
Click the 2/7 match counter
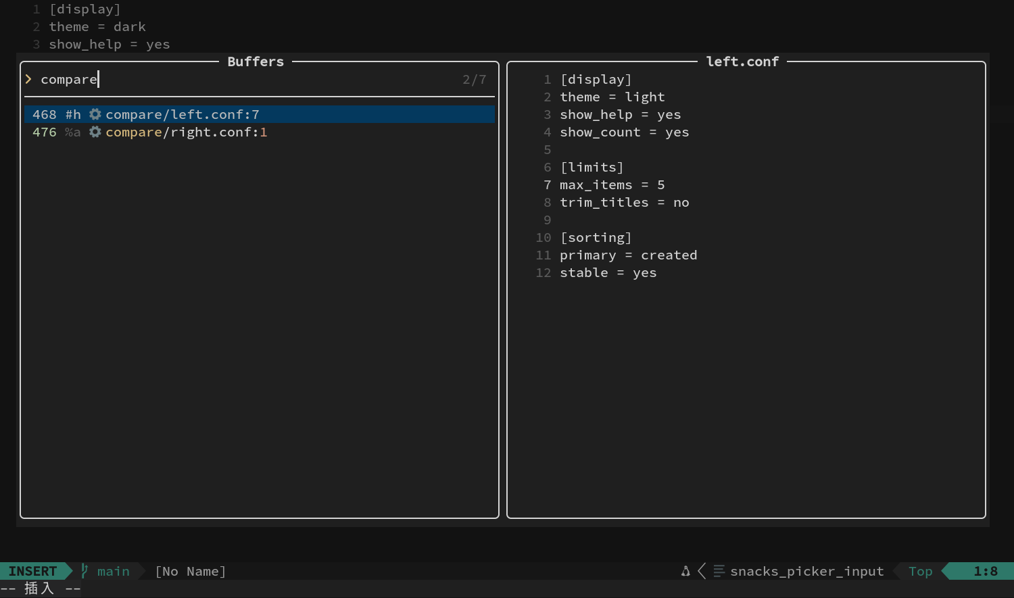[x=475, y=79]
